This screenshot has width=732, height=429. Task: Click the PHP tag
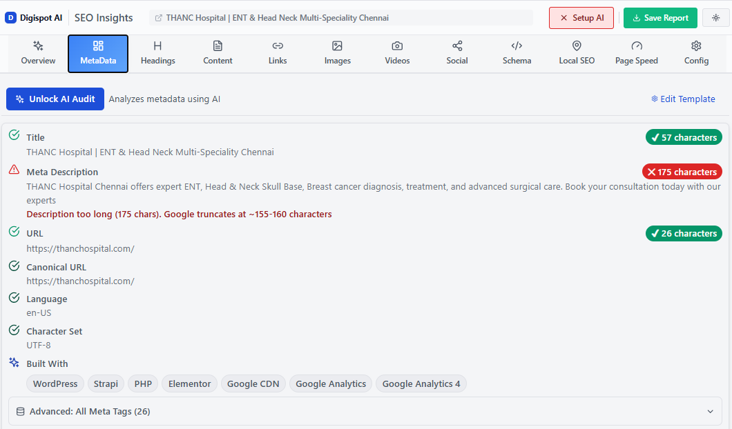point(144,383)
